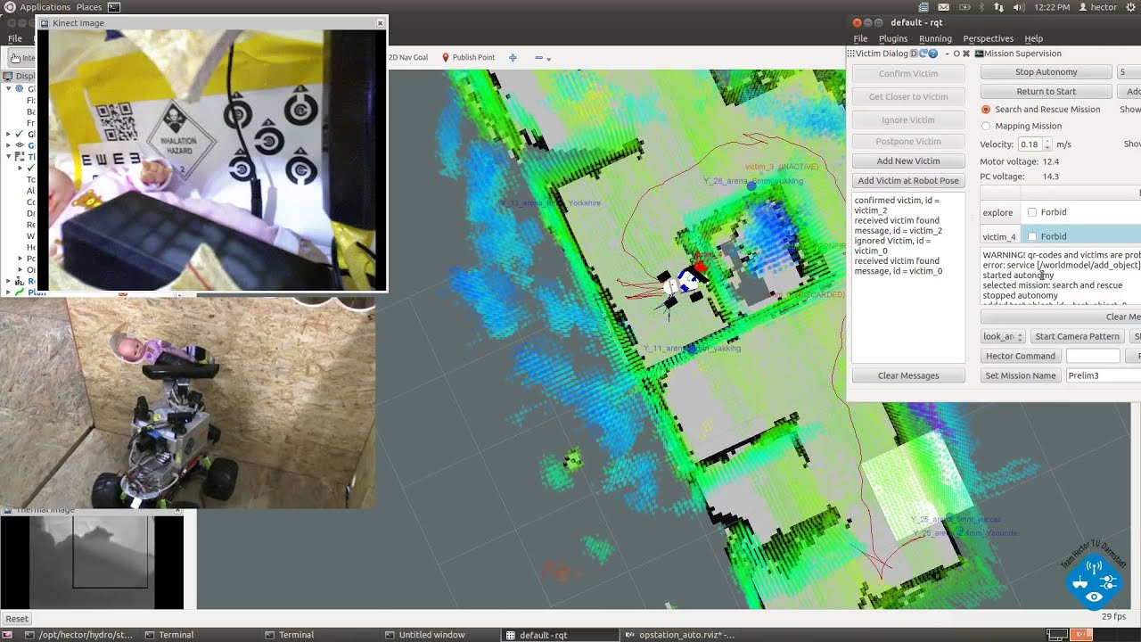Click the Victim Dialog 'D' dock icon
The height and width of the screenshot is (642, 1141).
[914, 53]
